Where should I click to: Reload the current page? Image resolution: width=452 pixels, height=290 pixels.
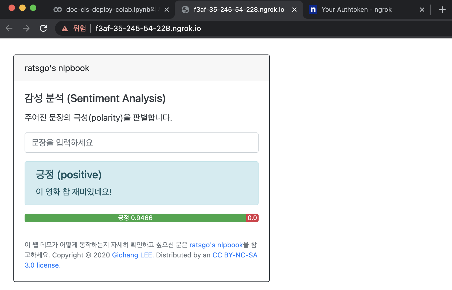[43, 28]
